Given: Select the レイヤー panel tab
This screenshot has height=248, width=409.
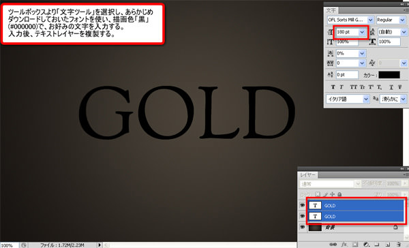Looking at the screenshot, I should point(308,174).
